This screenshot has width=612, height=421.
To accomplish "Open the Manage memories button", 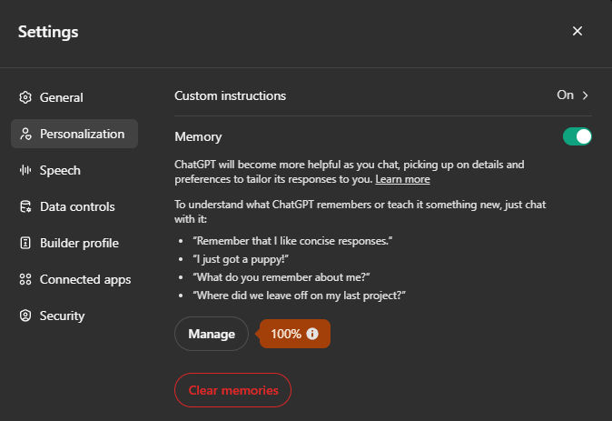I will [212, 334].
